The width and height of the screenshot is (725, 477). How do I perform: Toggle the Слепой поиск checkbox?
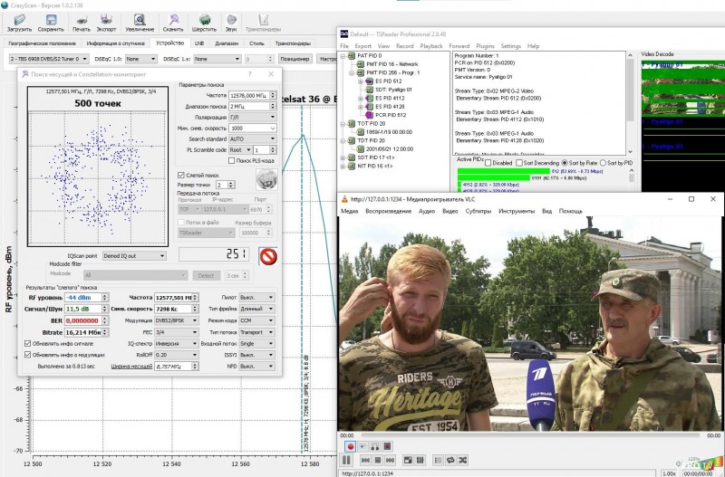coord(181,175)
